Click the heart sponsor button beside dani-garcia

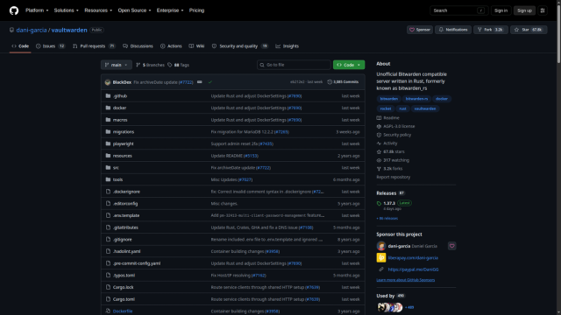tap(452, 246)
